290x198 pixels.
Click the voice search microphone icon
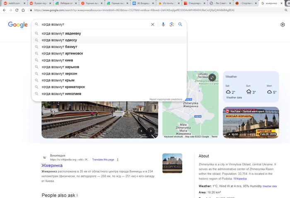point(163,24)
